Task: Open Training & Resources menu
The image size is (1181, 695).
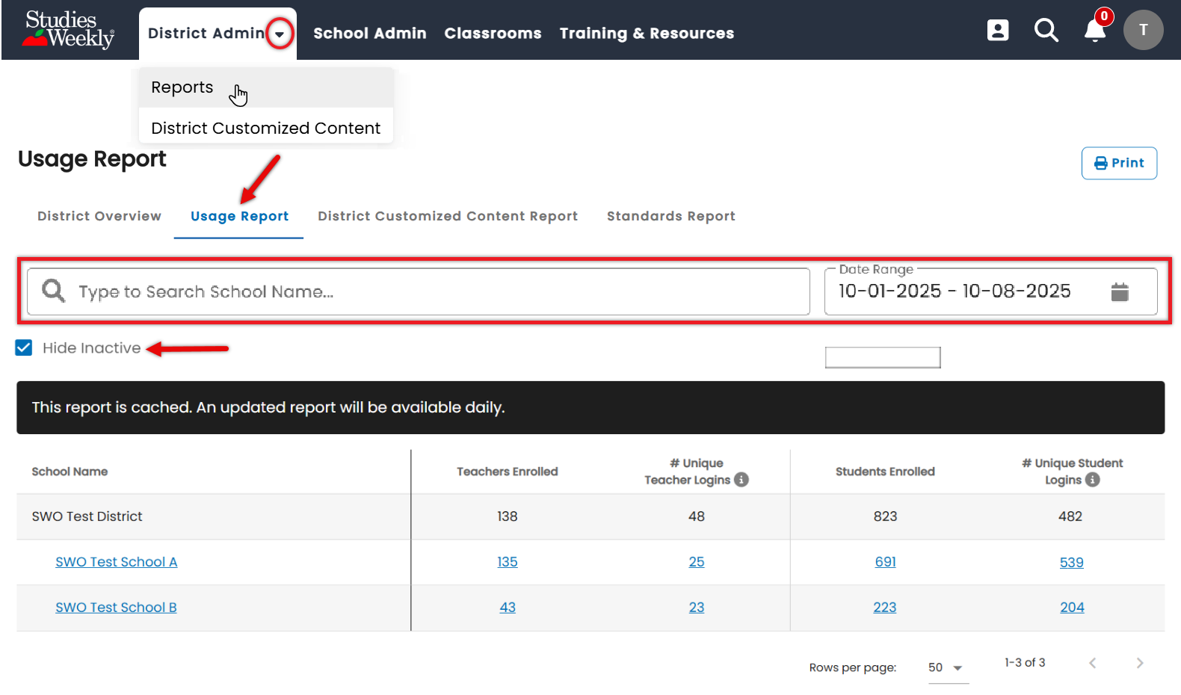Action: click(647, 34)
